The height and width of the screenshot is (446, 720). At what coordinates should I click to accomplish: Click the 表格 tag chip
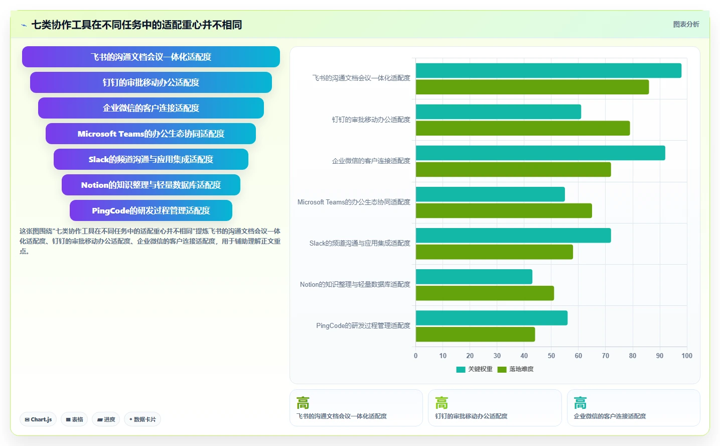75,419
